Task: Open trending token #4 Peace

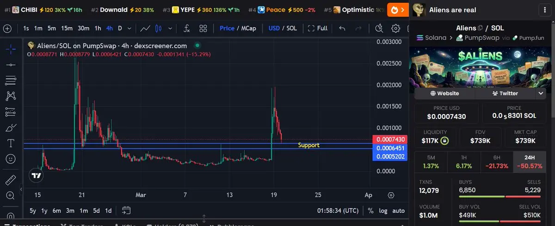Action: pos(283,10)
